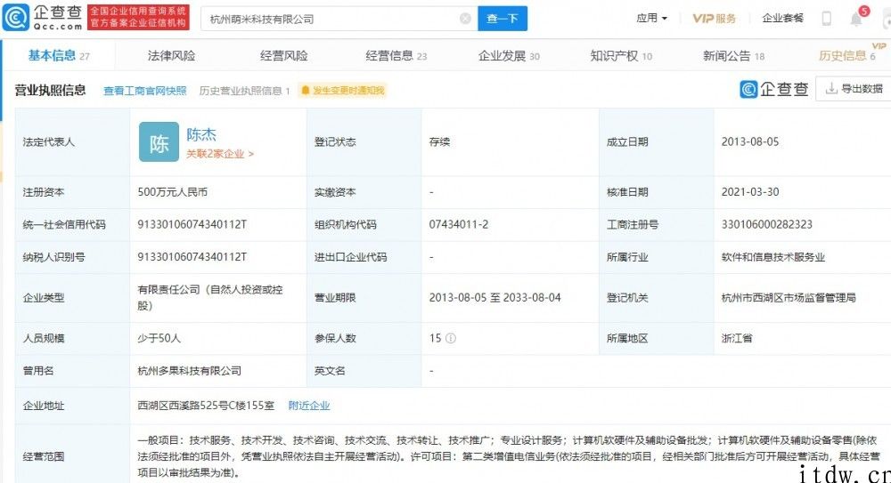Viewport: 891px width, 483px height.
Task: Open the 企业套餐 link
Action: [x=782, y=19]
